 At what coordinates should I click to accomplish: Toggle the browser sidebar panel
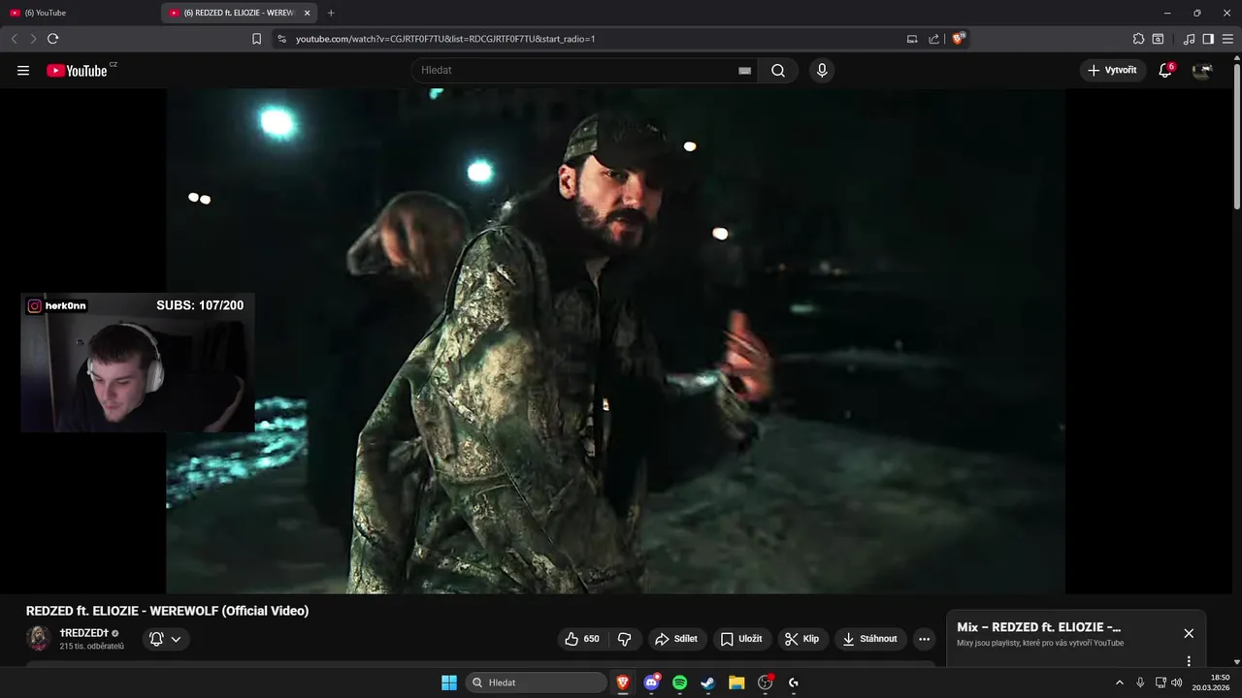click(1208, 39)
